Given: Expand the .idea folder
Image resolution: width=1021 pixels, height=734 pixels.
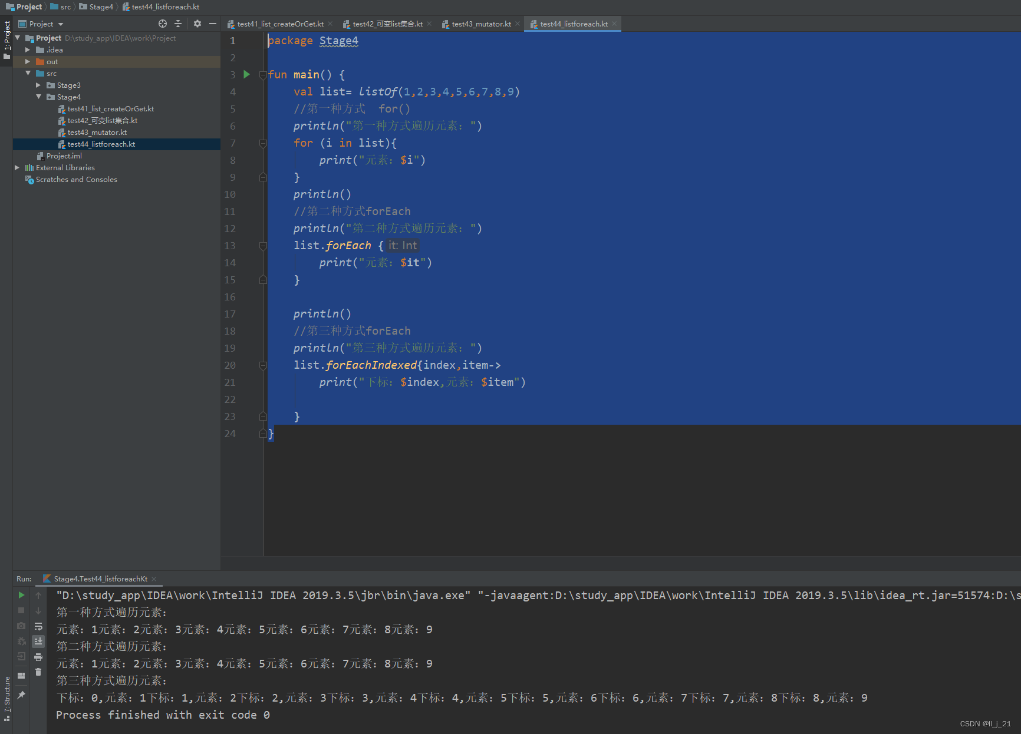Looking at the screenshot, I should pos(28,50).
